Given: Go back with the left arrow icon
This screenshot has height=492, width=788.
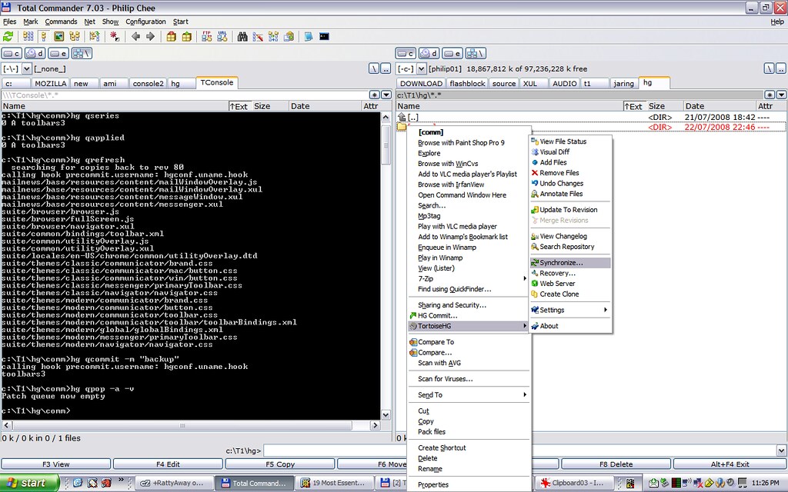Looking at the screenshot, I should (x=135, y=36).
